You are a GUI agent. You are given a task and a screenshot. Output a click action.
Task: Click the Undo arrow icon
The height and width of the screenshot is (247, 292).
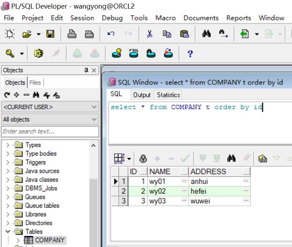coord(111,34)
